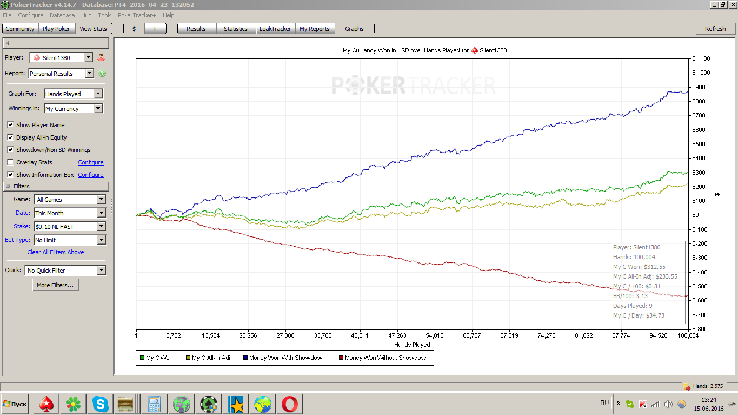Viewport: 738px width, 415px height.
Task: Click Configure link beside Show Information Box
Action: tap(91, 175)
